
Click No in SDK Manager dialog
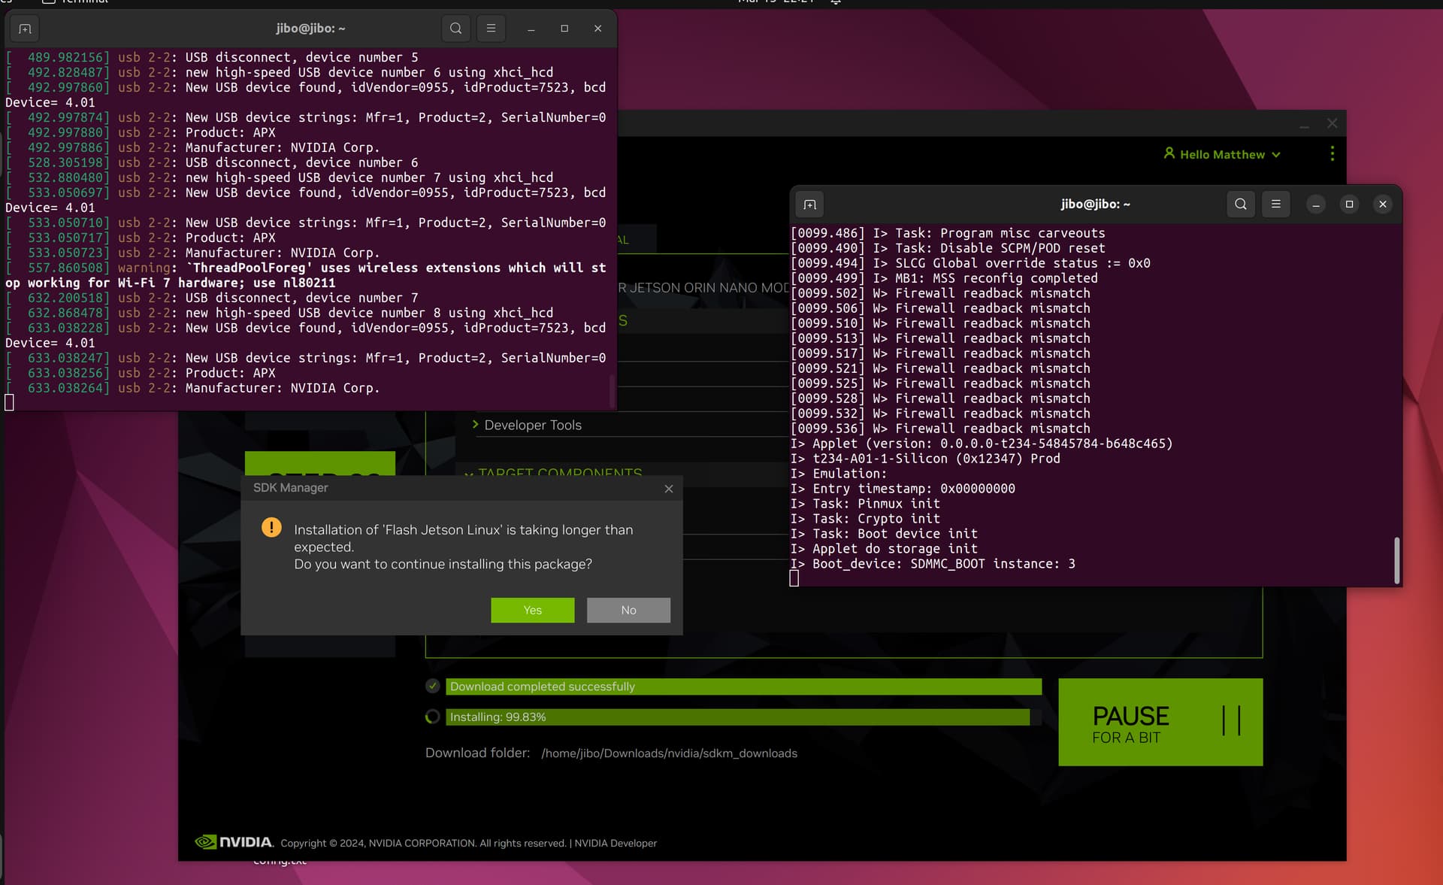tap(628, 610)
